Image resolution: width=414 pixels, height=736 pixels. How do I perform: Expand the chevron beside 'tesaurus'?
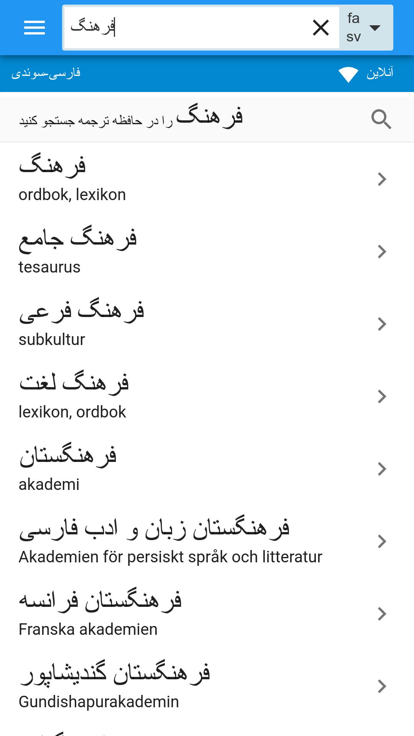pos(382,252)
